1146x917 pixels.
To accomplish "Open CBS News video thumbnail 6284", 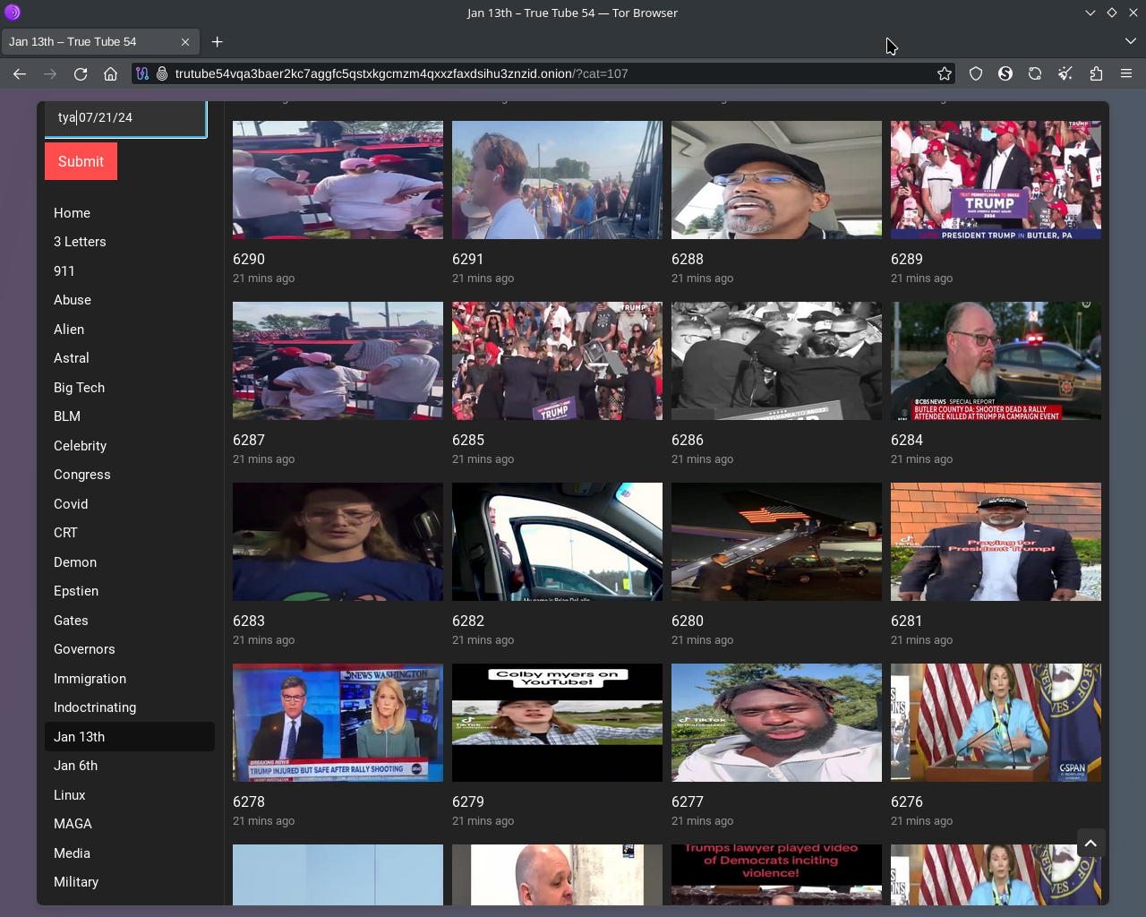I will [x=996, y=361].
